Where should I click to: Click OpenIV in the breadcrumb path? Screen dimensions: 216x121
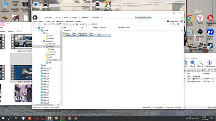coord(49,17)
